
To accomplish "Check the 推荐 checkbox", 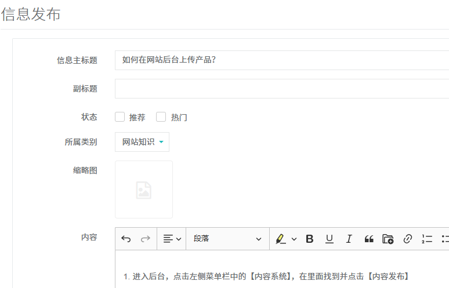I will point(120,117).
